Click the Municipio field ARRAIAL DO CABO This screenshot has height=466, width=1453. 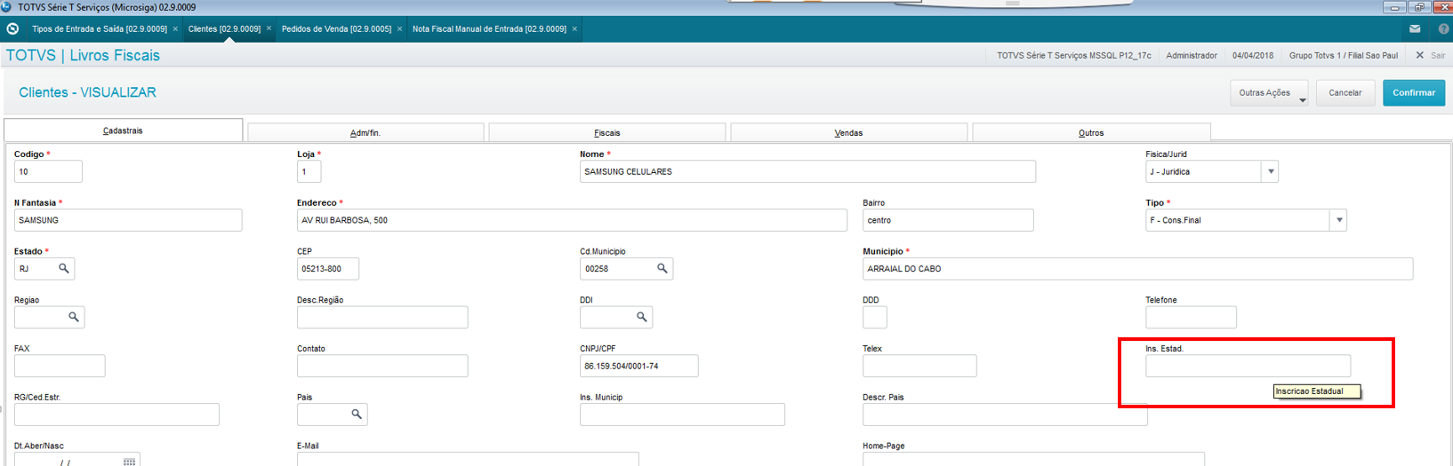[x=1137, y=268]
